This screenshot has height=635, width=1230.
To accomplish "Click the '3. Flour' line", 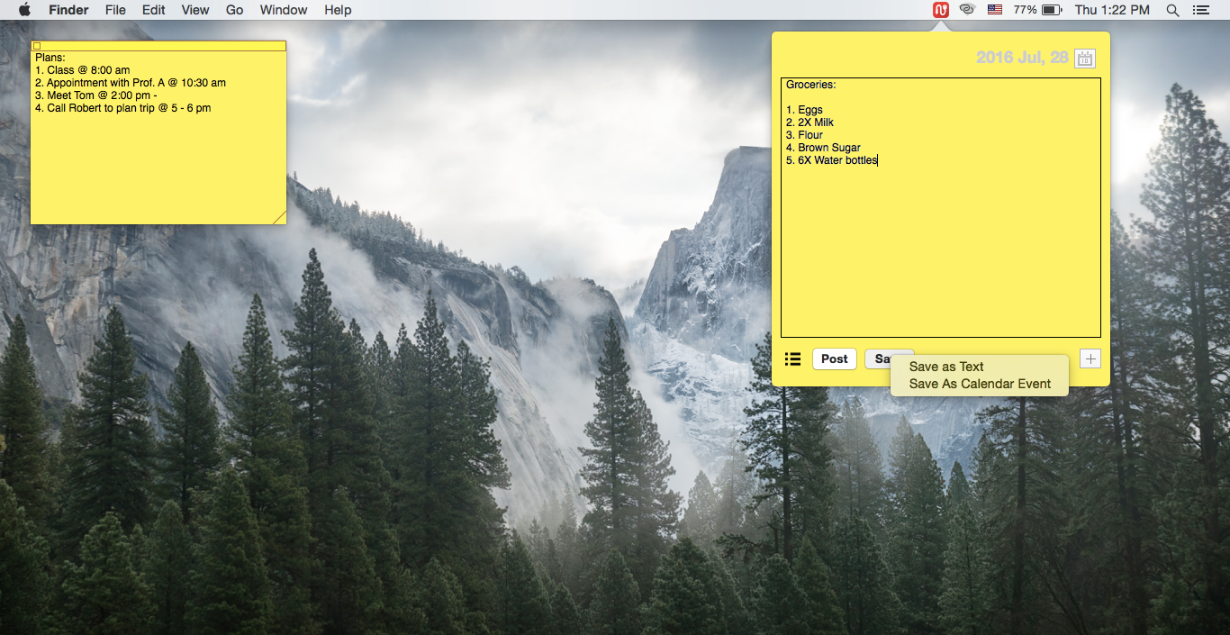I will click(x=804, y=135).
